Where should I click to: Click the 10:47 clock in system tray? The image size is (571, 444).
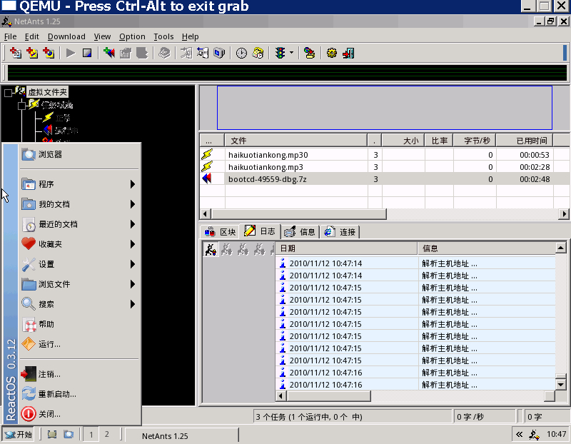click(556, 434)
